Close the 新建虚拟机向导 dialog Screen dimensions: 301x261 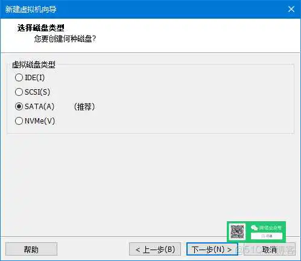[291, 9]
